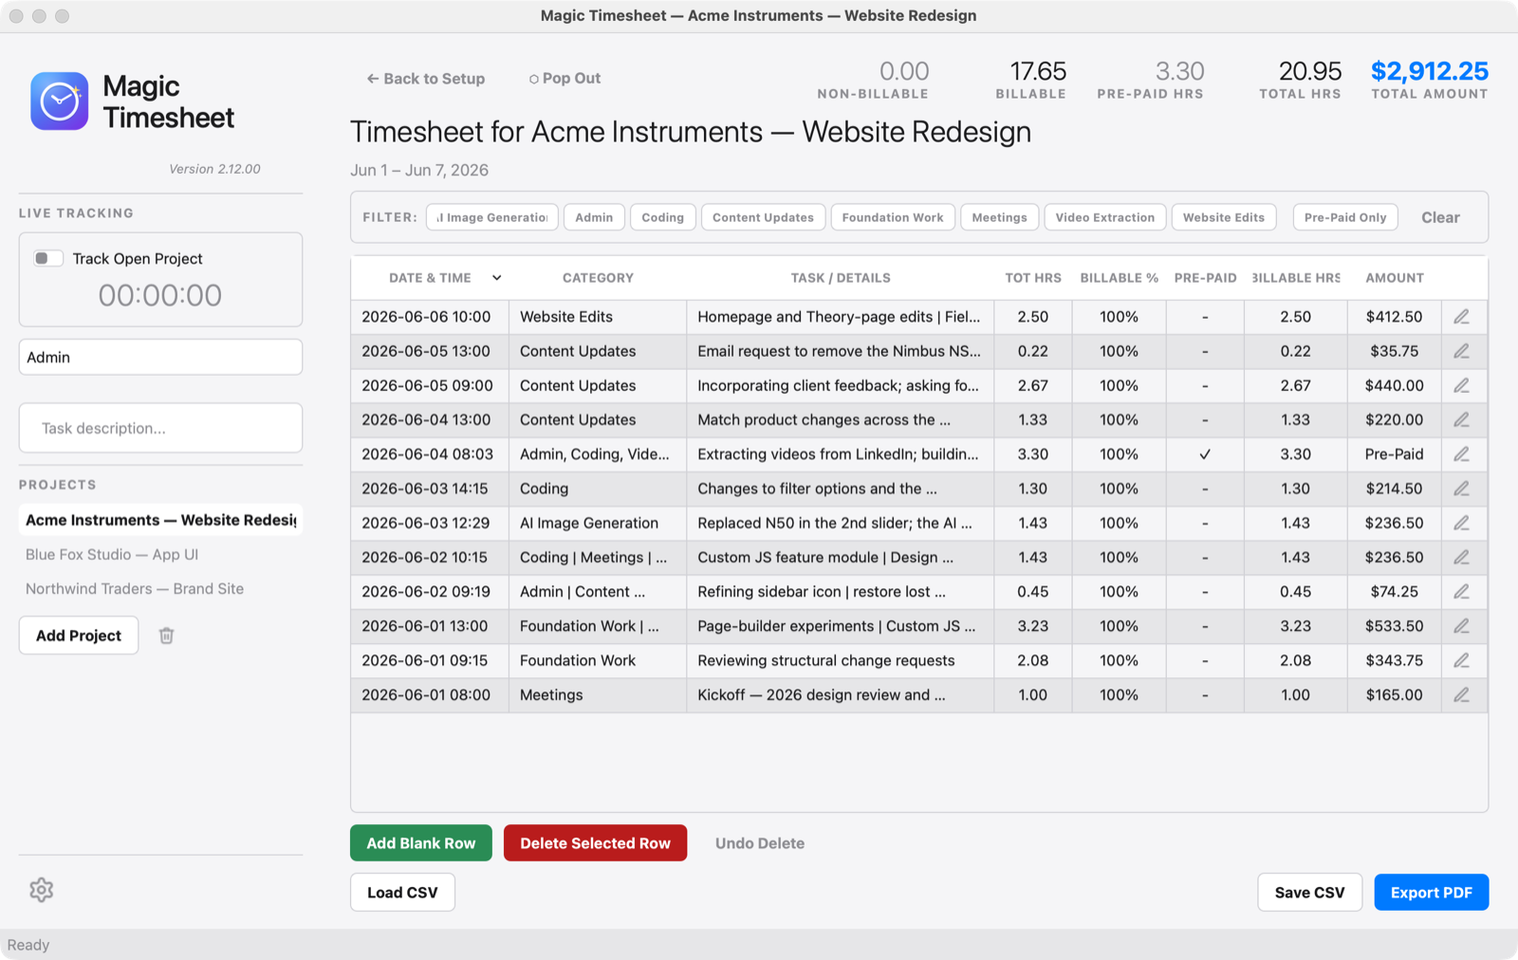Click the 17.65 billable hours value
Screen dimensions: 1518x960
point(1038,71)
